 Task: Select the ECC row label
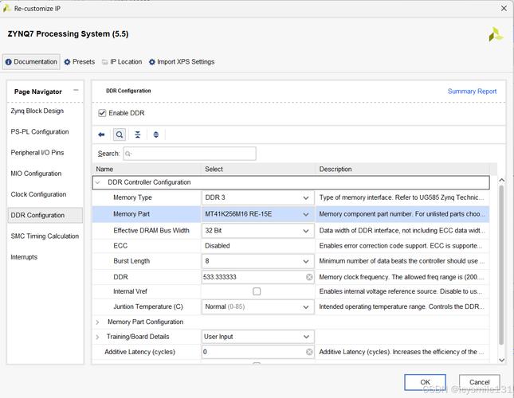pyautogui.click(x=120, y=246)
